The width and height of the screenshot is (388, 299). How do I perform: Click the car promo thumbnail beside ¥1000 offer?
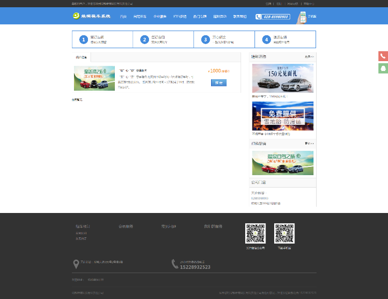click(x=94, y=78)
